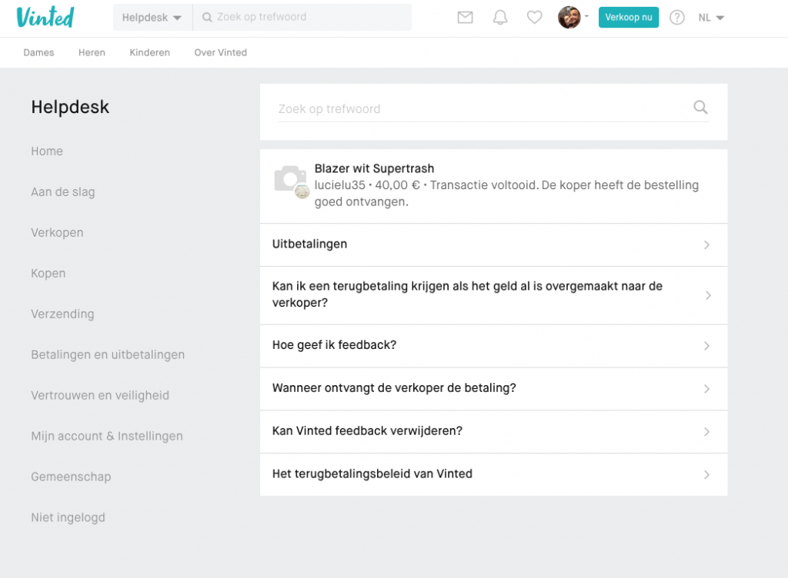The width and height of the screenshot is (788, 578).
Task: Open the Over Vinted menu
Action: tap(221, 53)
